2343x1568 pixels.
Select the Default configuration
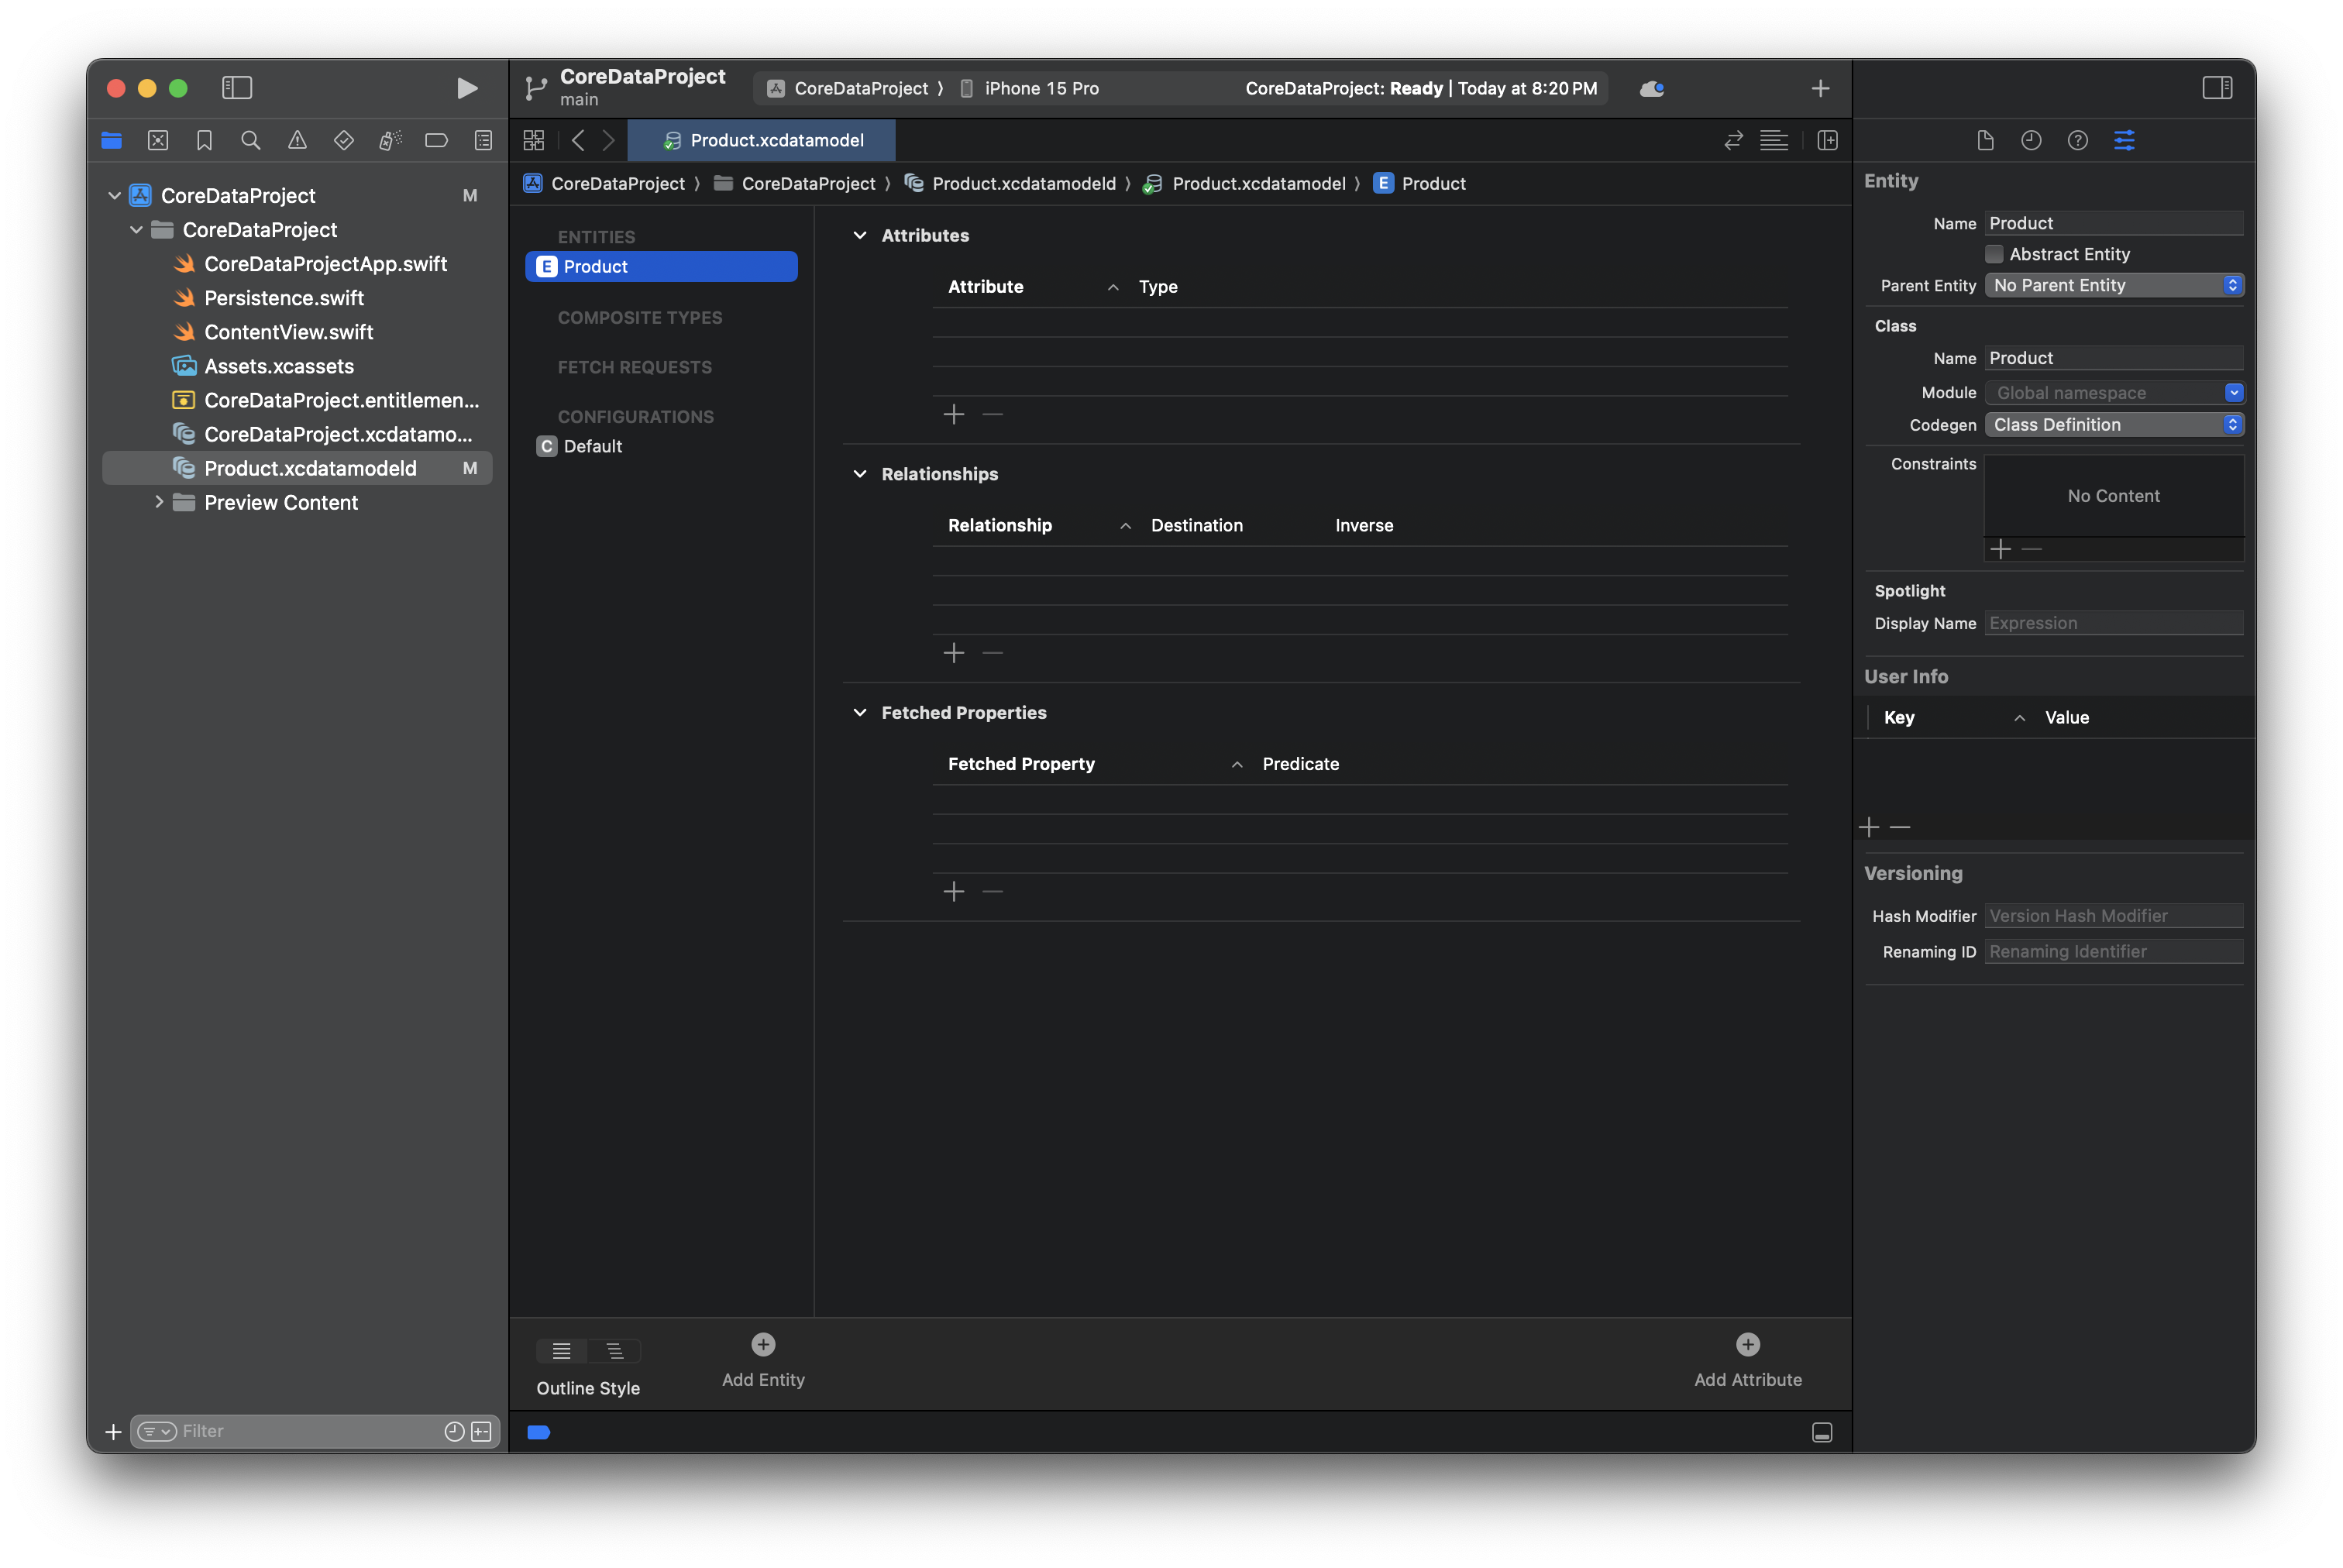[x=592, y=446]
